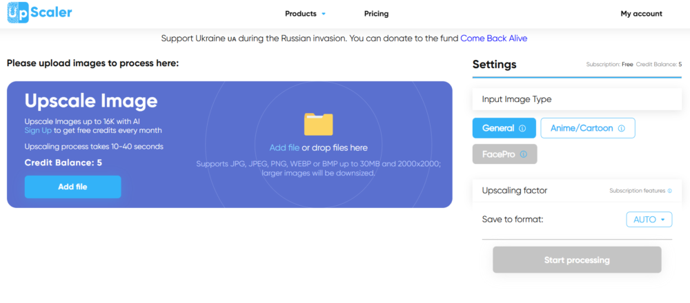Select General input image type

coord(504,128)
